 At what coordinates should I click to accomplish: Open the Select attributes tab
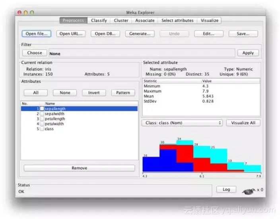[177, 20]
